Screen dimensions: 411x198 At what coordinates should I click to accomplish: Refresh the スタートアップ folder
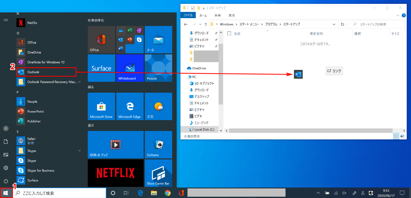click(x=342, y=24)
